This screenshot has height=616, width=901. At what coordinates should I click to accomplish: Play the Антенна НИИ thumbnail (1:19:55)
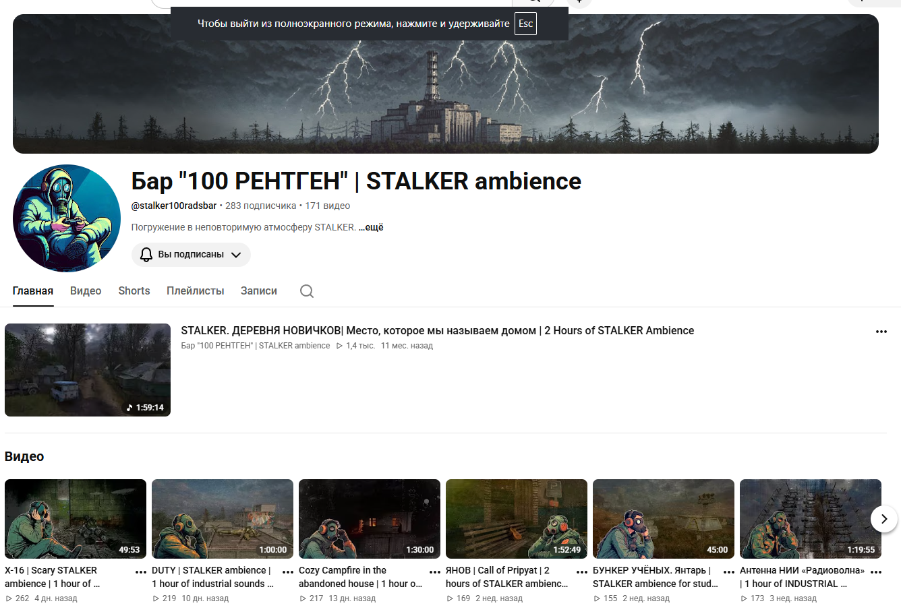811,519
